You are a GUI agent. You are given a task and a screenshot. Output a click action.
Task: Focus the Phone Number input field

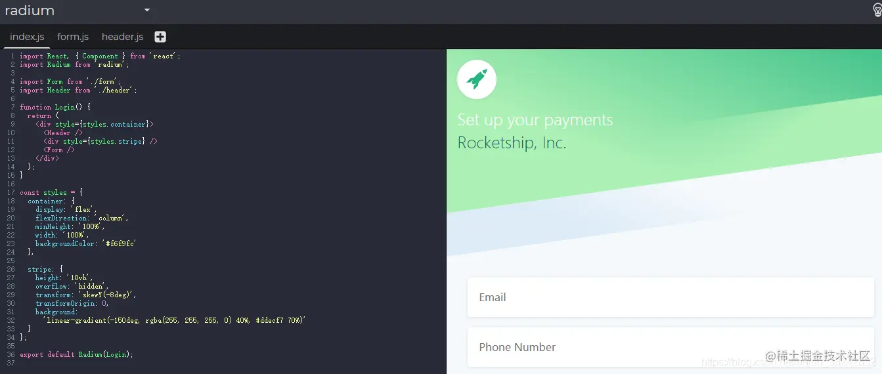[x=671, y=347]
